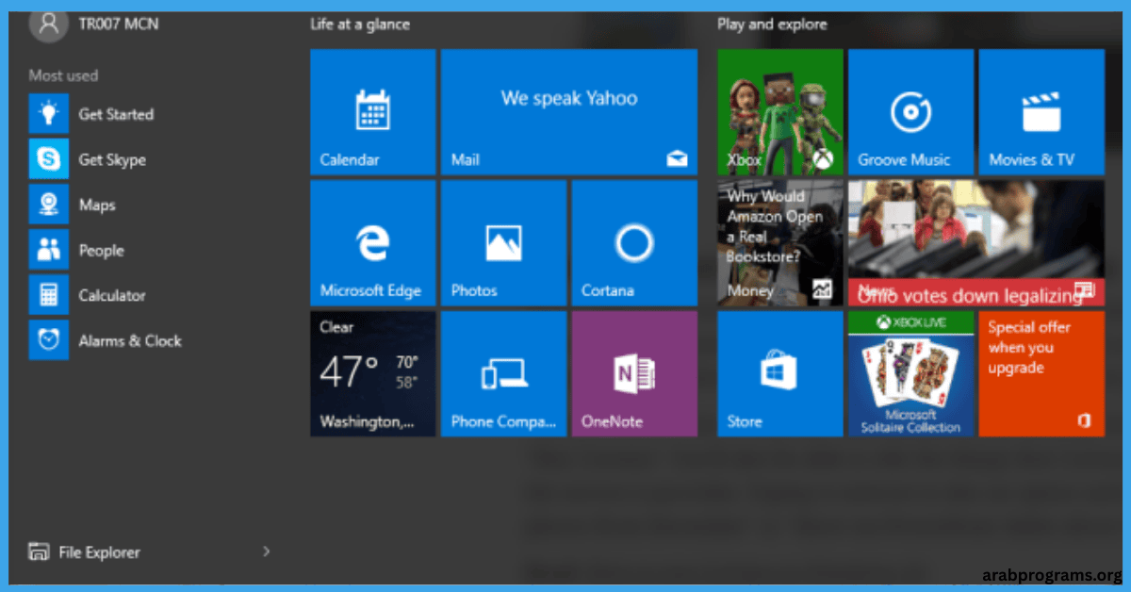The height and width of the screenshot is (592, 1131).
Task: Click the Why Would Amazon Open headline
Action: point(775,226)
